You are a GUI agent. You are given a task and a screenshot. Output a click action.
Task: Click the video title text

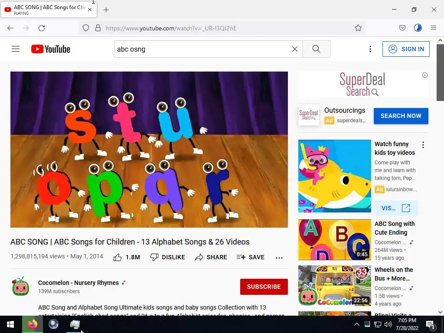point(130,242)
